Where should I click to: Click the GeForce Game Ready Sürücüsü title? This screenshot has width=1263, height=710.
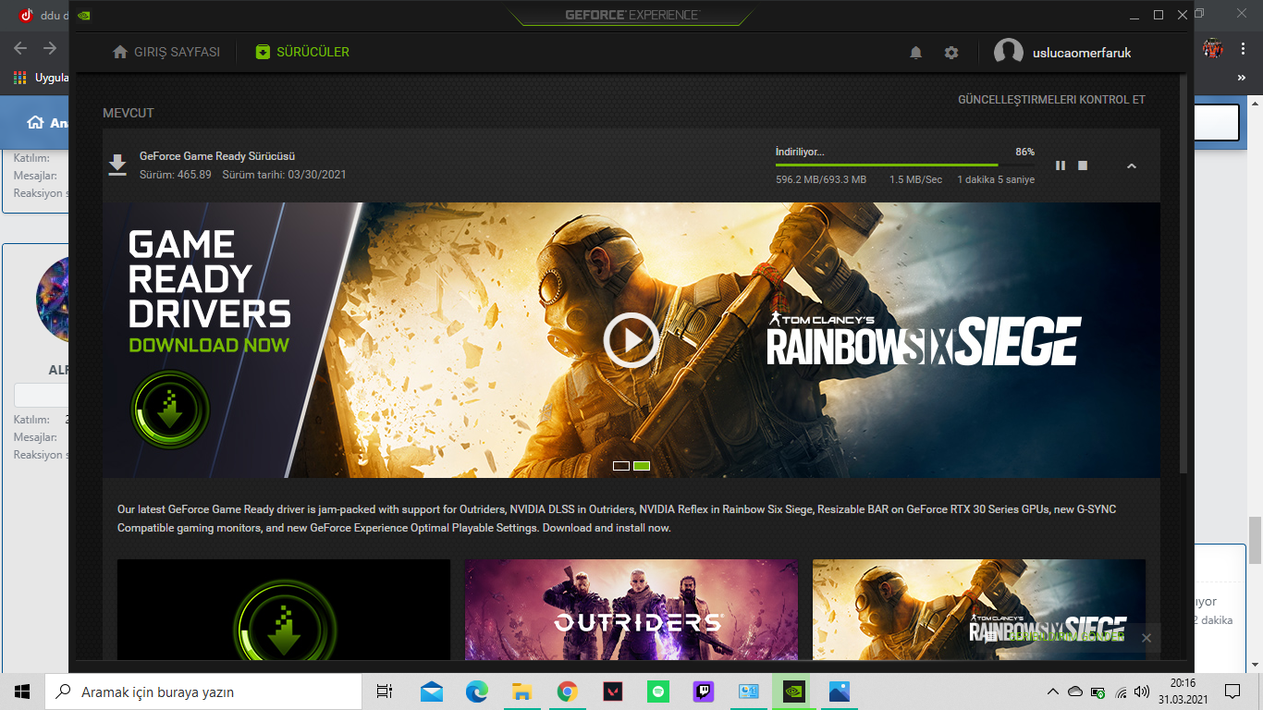coord(217,156)
